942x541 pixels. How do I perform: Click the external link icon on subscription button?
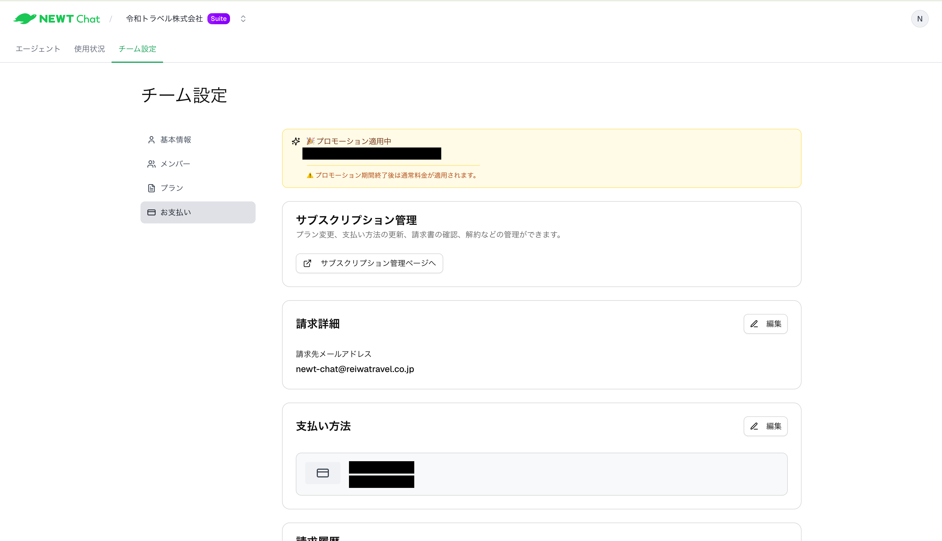click(307, 263)
